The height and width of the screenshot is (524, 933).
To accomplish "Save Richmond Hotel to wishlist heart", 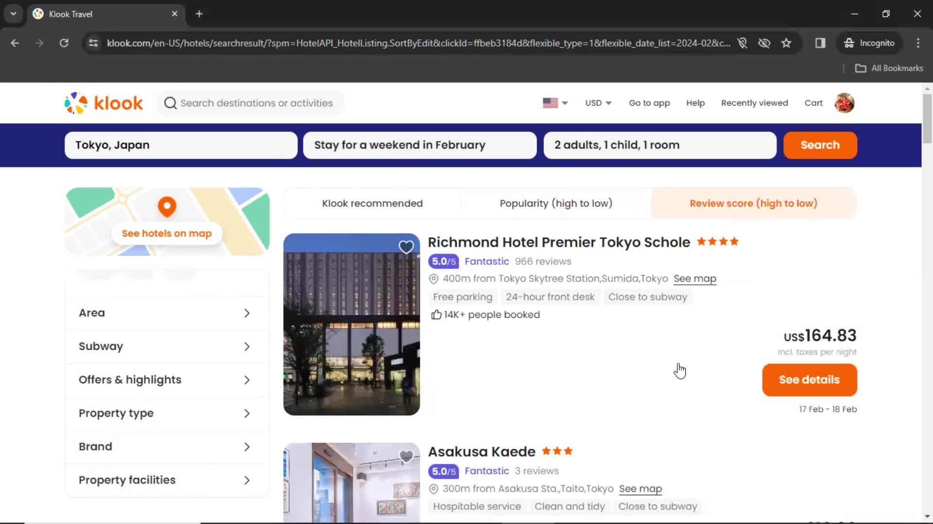I will coord(406,247).
